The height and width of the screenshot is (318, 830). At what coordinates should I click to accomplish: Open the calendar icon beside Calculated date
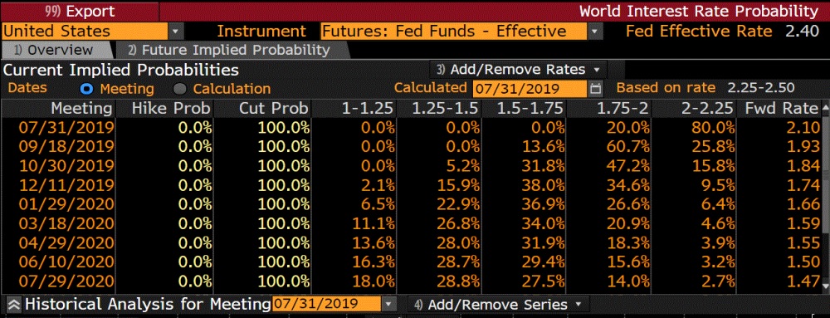[x=595, y=88]
